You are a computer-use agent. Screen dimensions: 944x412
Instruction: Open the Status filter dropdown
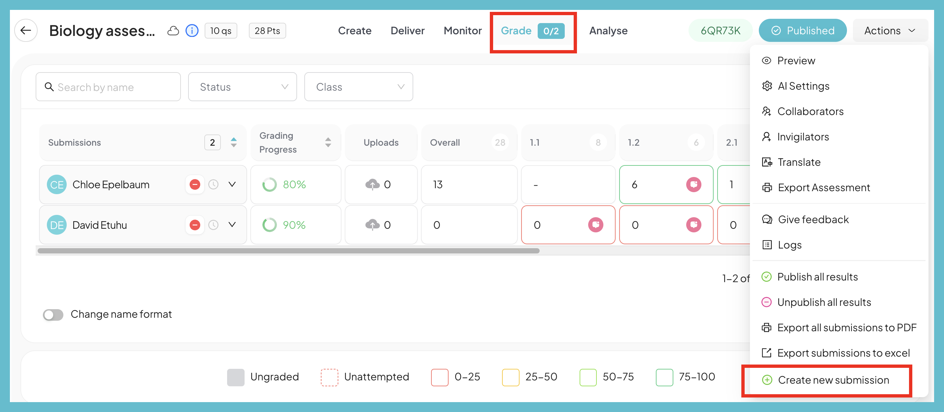(242, 87)
